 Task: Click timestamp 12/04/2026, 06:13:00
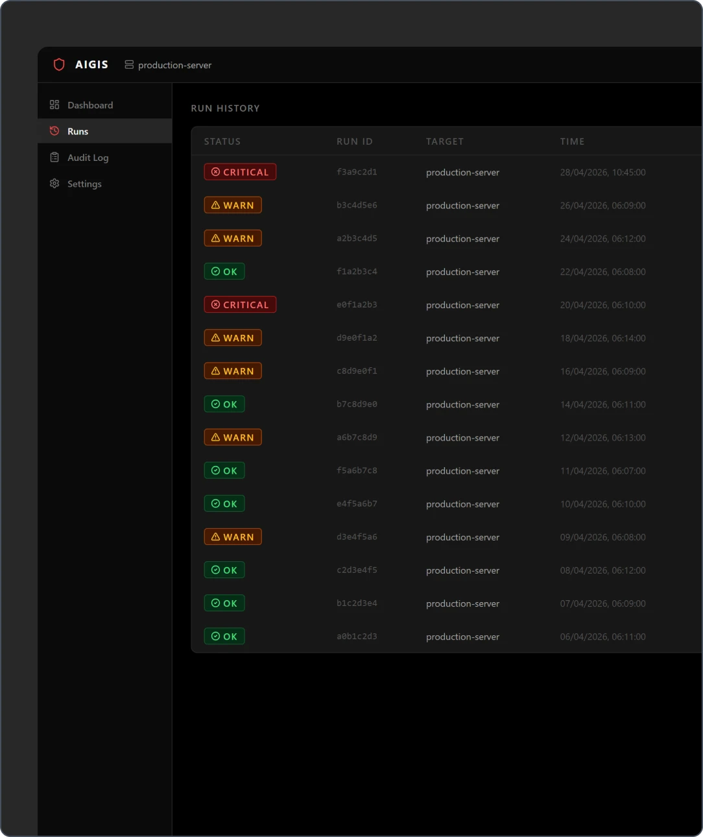pyautogui.click(x=603, y=437)
